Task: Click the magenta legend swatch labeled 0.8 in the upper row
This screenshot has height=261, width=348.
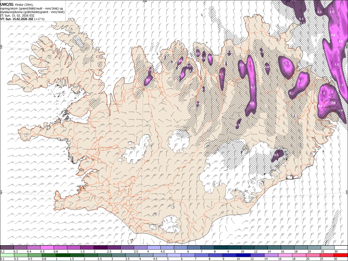Action: point(60,247)
